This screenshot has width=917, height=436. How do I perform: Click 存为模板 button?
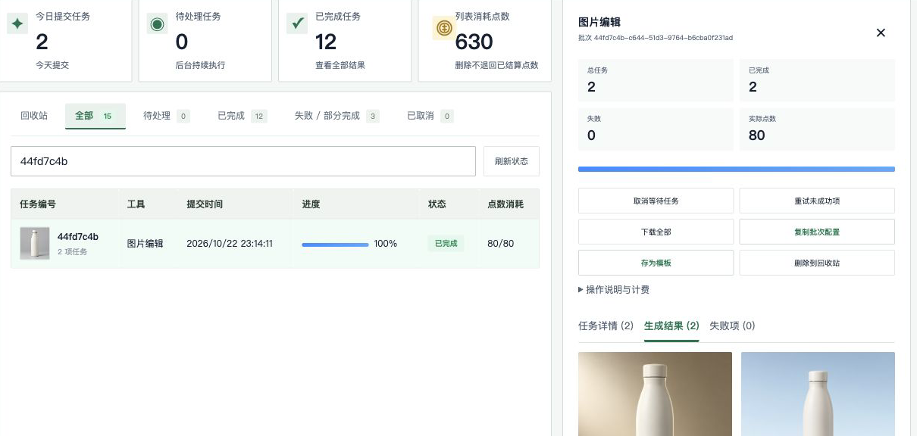(x=656, y=263)
